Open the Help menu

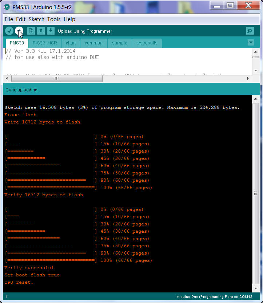pyautogui.click(x=69, y=19)
